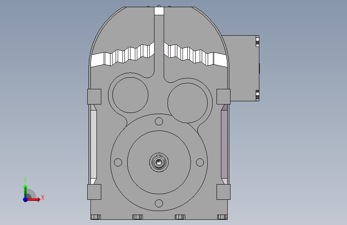Select the central output shaft hub
The height and width of the screenshot is (225, 347).
159,162
